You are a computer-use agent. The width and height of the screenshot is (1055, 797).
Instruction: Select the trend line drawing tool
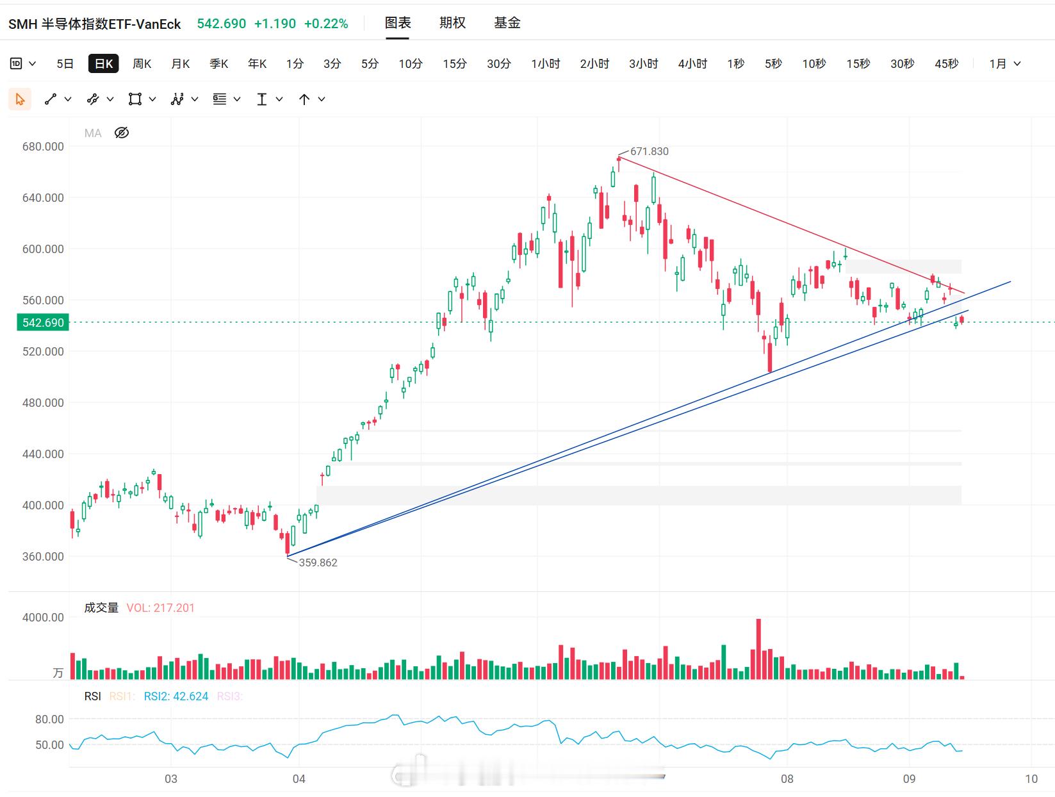coord(51,99)
